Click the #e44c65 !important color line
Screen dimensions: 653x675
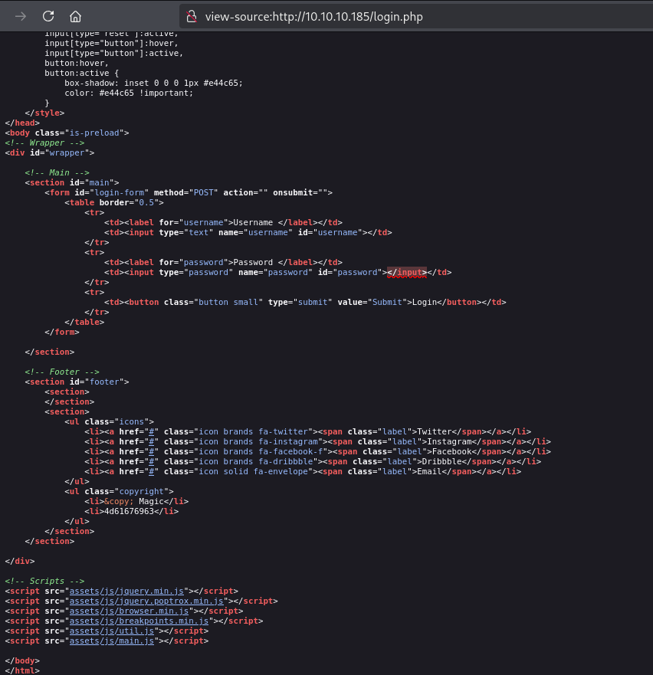tap(129, 93)
